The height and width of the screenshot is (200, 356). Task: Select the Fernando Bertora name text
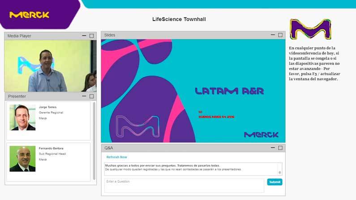pyautogui.click(x=51, y=148)
